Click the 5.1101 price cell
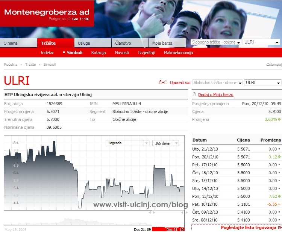 coord(244,204)
